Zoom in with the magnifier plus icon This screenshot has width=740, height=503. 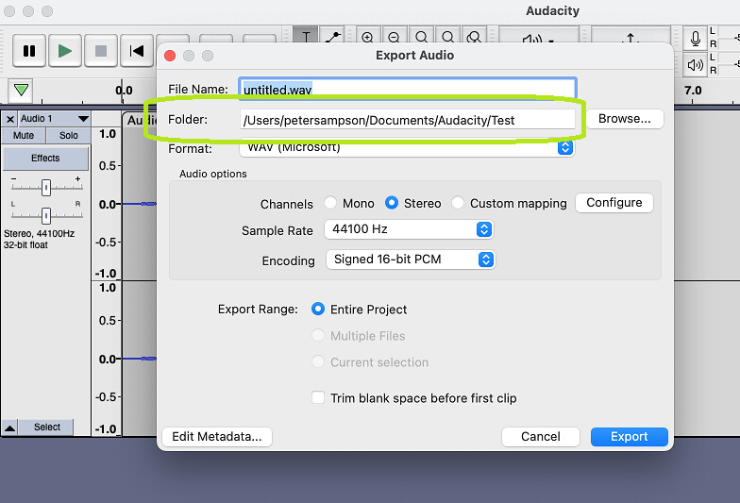tap(367, 36)
